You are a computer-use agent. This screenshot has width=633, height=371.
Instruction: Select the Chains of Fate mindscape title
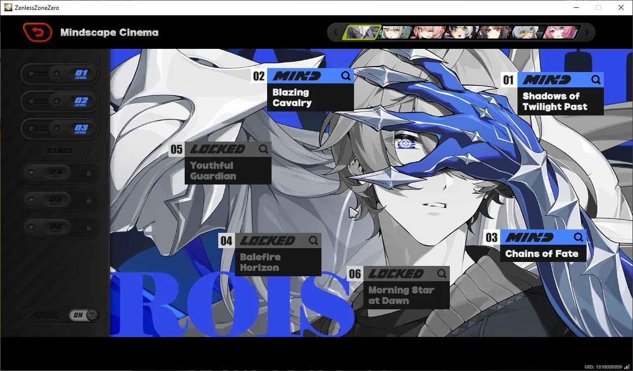pos(542,254)
